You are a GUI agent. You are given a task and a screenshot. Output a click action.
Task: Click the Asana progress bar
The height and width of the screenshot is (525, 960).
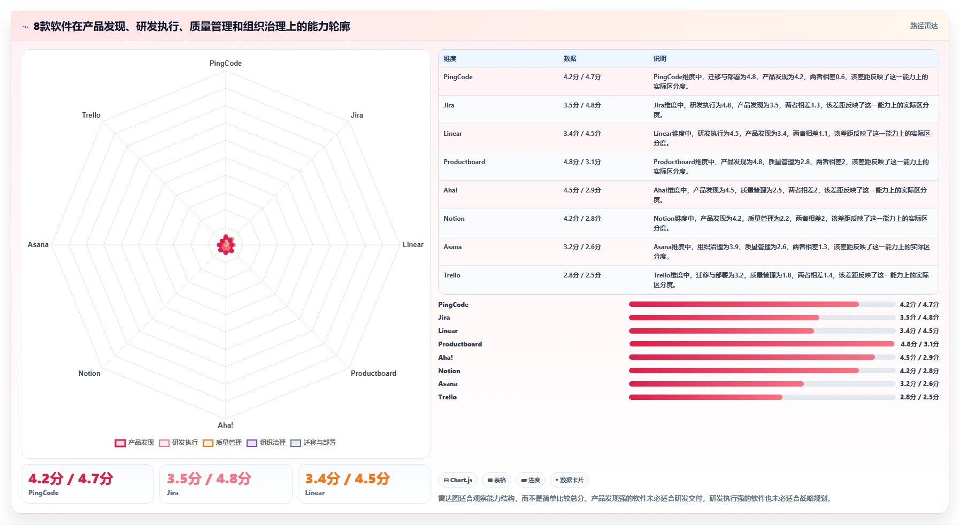click(x=762, y=384)
